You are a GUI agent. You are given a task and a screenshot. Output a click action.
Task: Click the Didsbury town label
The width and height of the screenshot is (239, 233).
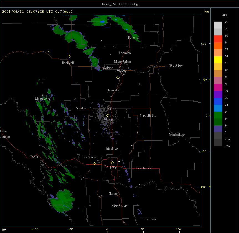(x=106, y=119)
